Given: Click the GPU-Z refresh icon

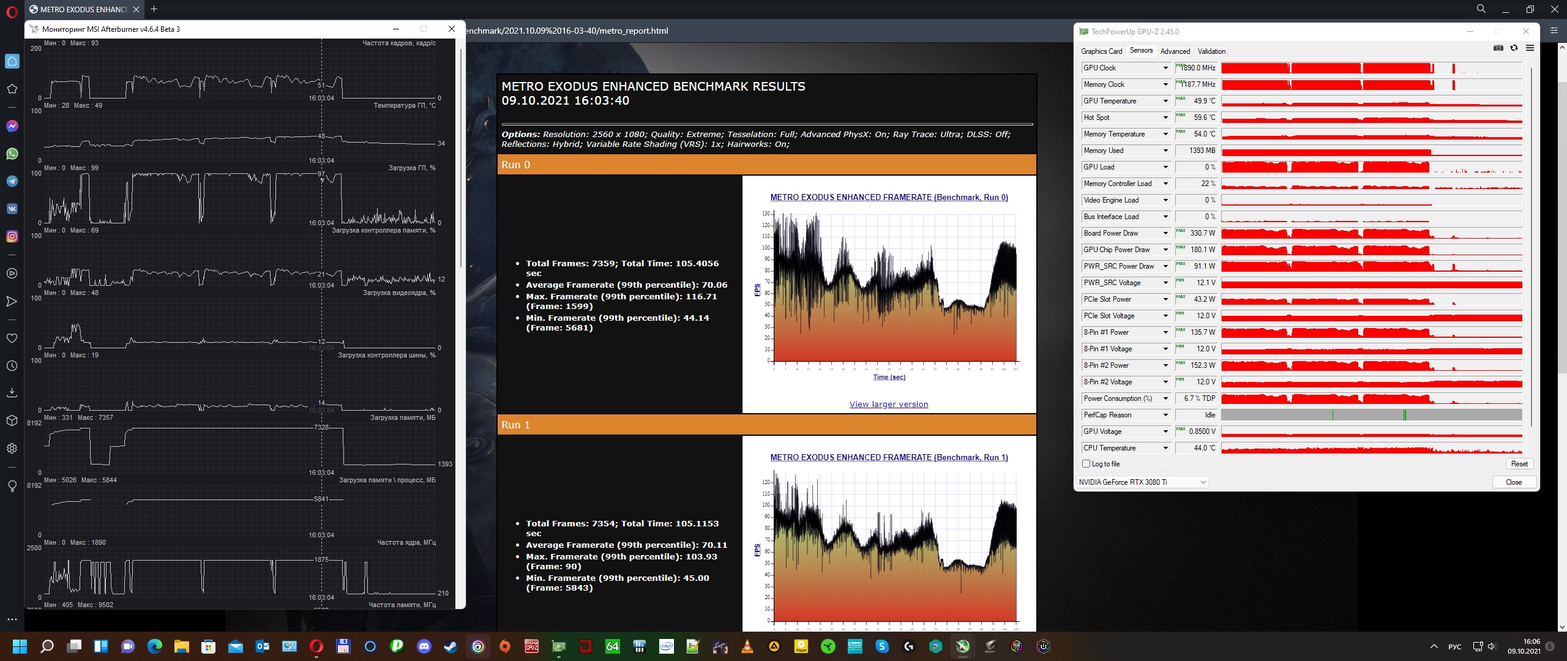Looking at the screenshot, I should point(1514,48).
